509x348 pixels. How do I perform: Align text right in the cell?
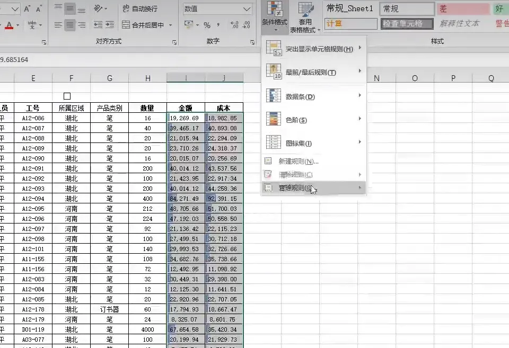coord(82,25)
